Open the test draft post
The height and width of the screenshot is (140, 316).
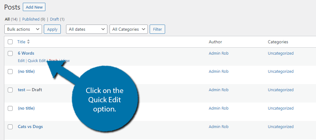pos(22,90)
